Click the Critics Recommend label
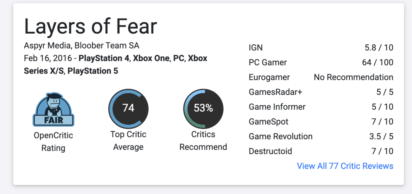 pyautogui.click(x=203, y=141)
